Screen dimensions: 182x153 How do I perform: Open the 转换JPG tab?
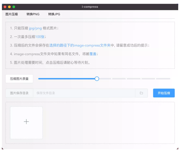pyautogui.click(x=54, y=14)
